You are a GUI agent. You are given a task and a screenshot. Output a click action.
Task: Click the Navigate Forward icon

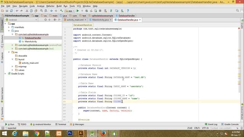click(56, 11)
